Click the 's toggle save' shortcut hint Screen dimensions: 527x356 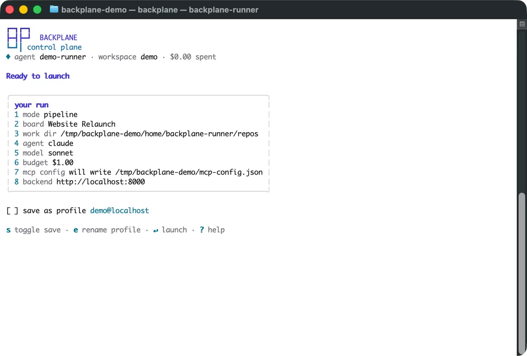[x=33, y=230]
